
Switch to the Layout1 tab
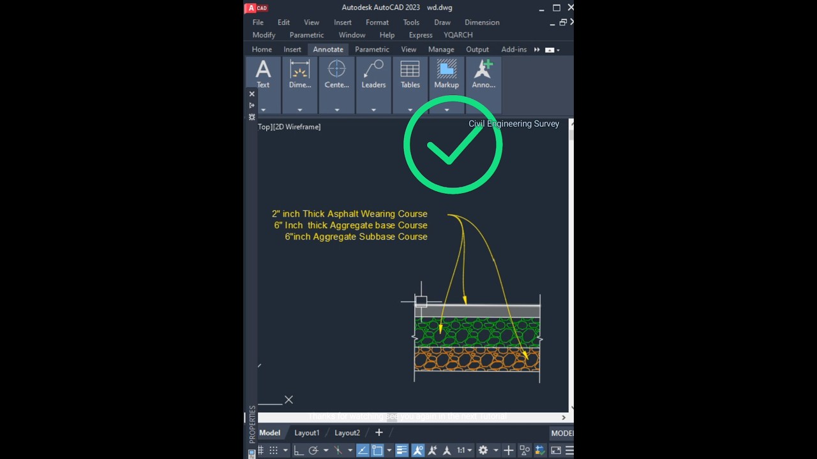[x=306, y=433]
